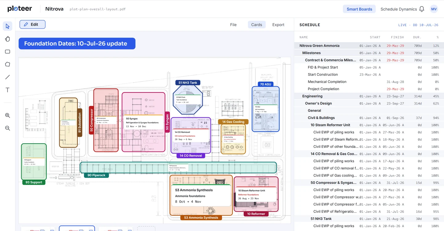444x231 pixels.
Task: Select the 51 NH3 Tank schedule row
Action: (369, 219)
